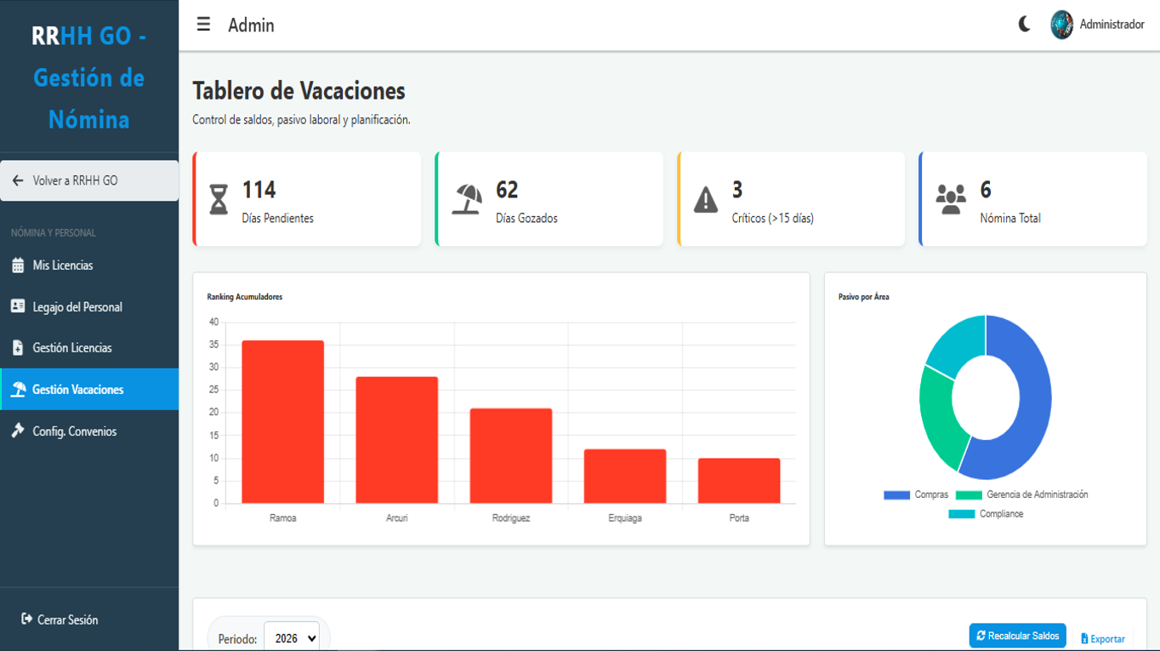Go back via Volver a RRHH GO
The height and width of the screenshot is (651, 1160).
[x=75, y=181]
